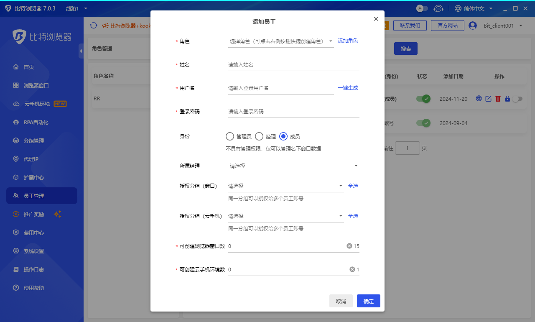Open the 费用中心 shield icon
535x322 pixels.
click(x=16, y=233)
